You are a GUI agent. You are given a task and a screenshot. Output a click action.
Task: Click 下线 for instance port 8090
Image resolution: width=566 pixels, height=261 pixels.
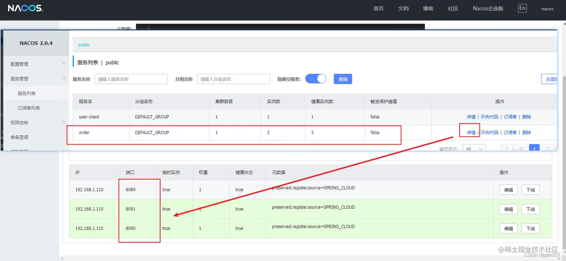click(x=530, y=228)
